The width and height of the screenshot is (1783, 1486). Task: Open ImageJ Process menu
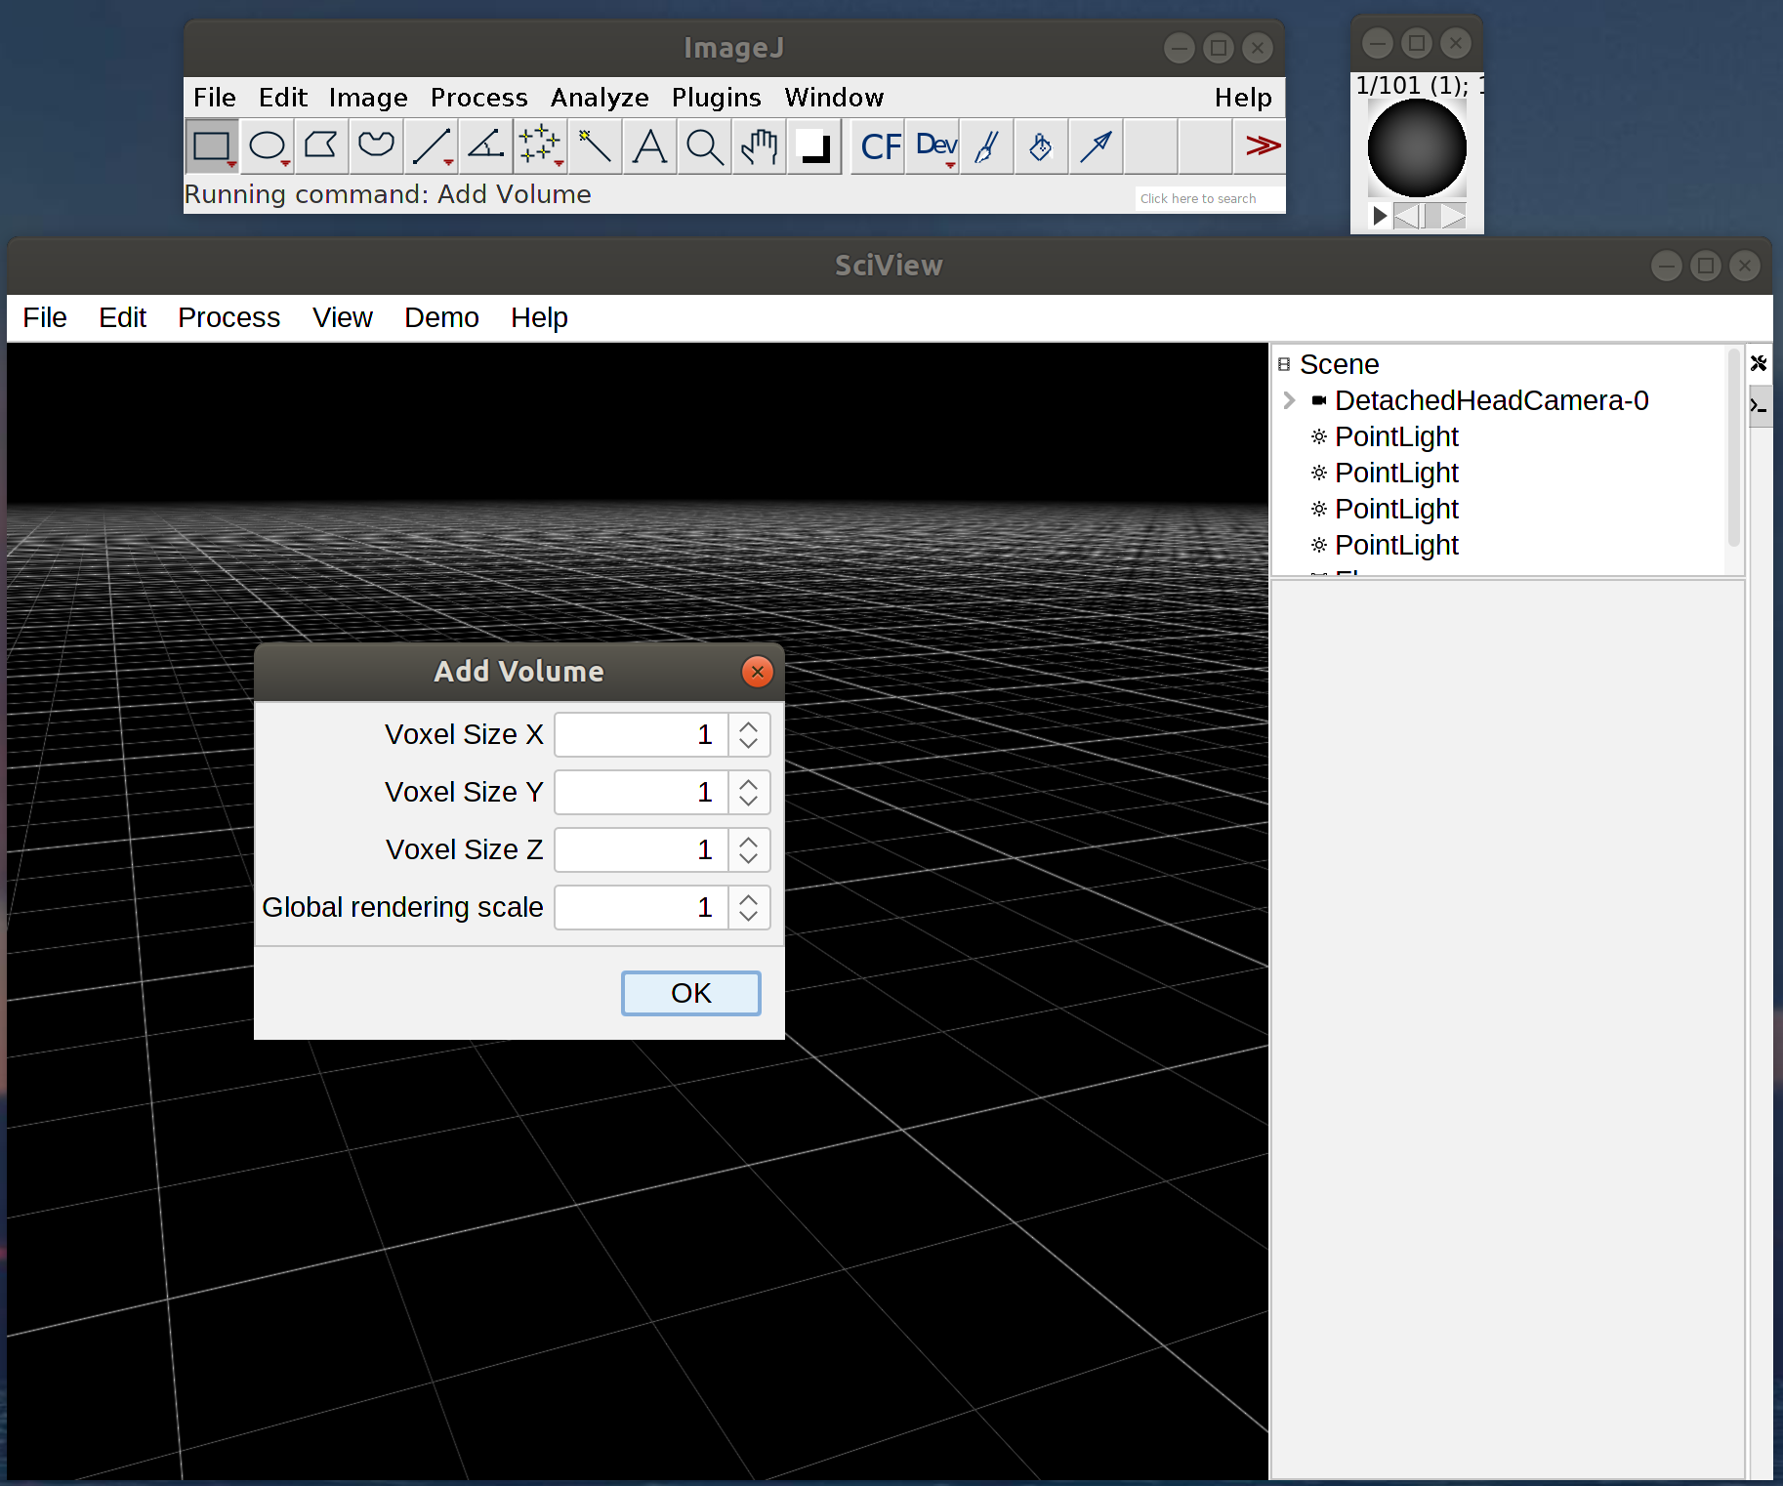click(479, 98)
